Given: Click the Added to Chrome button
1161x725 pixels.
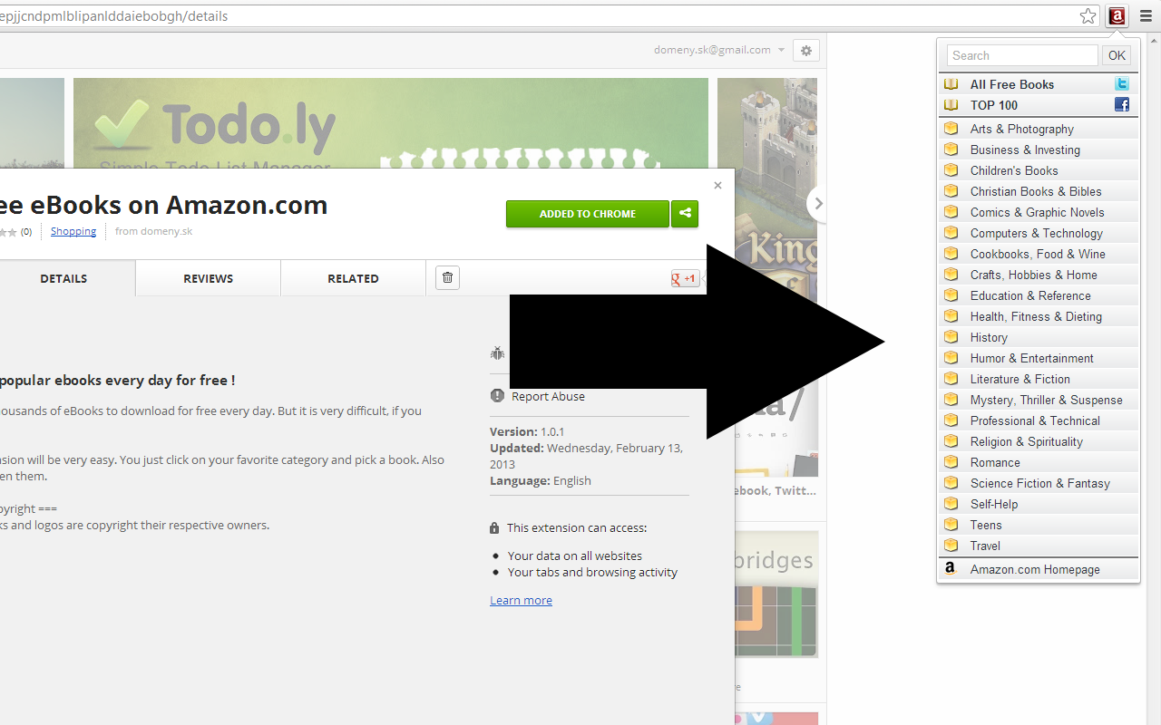Looking at the screenshot, I should (x=588, y=214).
